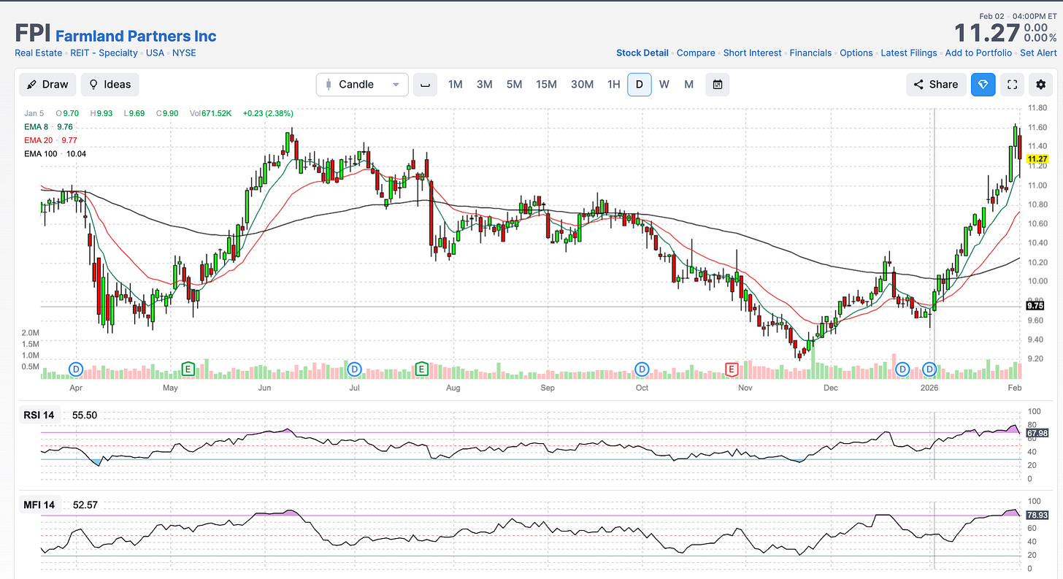Click Set Alert link
Viewport: 1063px width, 579px height.
(x=1038, y=53)
